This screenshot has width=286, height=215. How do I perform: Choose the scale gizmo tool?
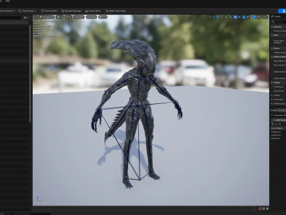coord(221,17)
